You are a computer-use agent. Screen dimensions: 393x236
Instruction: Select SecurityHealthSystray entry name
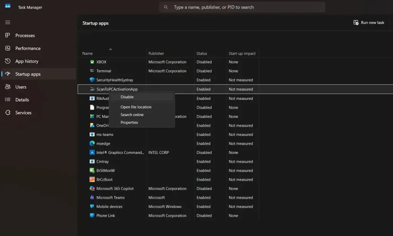(x=115, y=80)
